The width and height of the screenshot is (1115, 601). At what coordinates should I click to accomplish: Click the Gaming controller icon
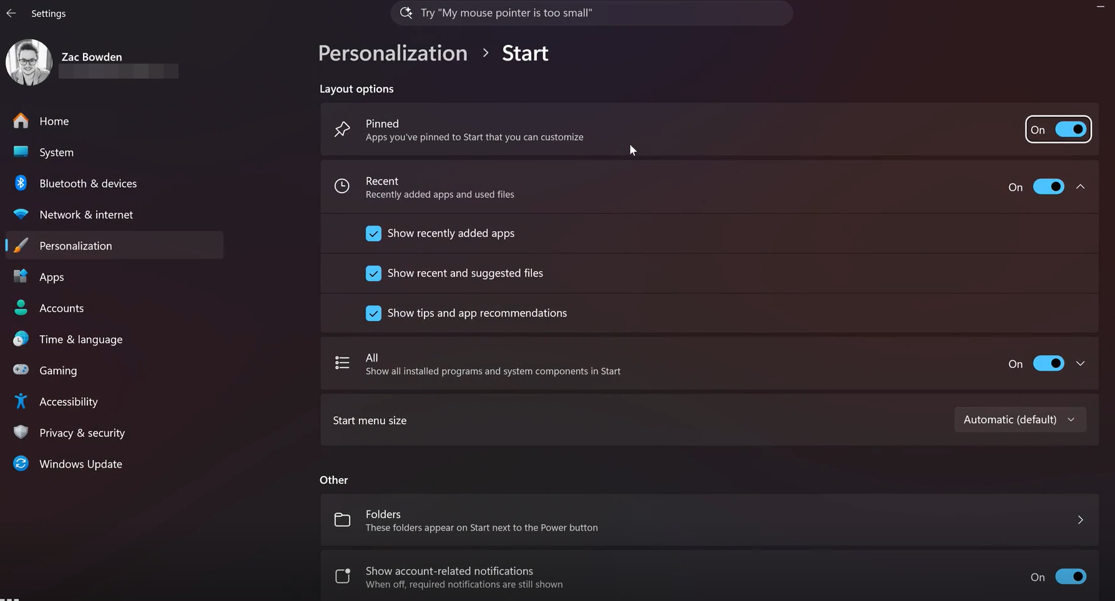pyautogui.click(x=21, y=370)
